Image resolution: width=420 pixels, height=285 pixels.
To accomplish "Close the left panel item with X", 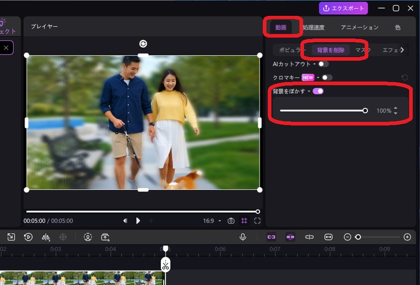I will pyautogui.click(x=6, y=48).
